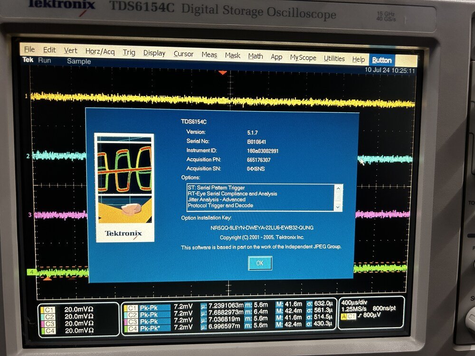Open the Utilities menu
Viewport: 475px width, 356px height.
tap(334, 58)
